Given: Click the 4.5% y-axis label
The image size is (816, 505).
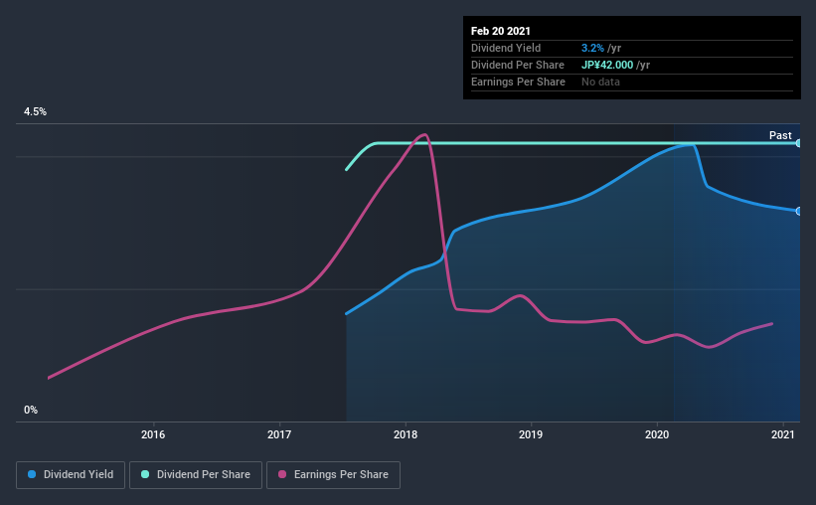Looking at the screenshot, I should [35, 111].
